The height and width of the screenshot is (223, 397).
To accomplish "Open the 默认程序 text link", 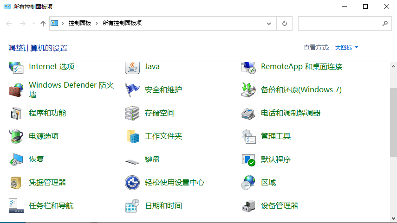I will pos(276,159).
